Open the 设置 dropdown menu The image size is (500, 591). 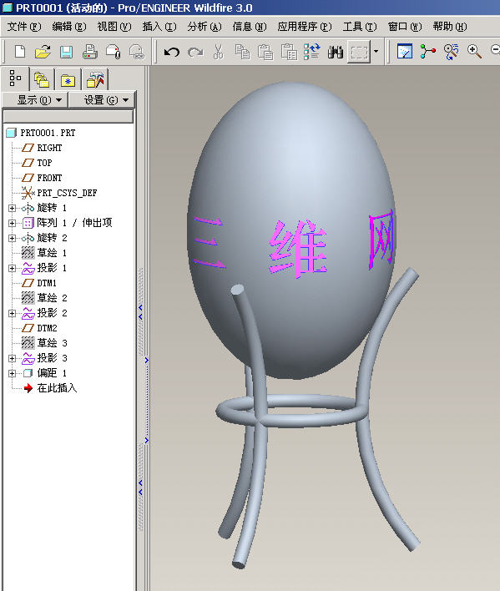coord(102,100)
